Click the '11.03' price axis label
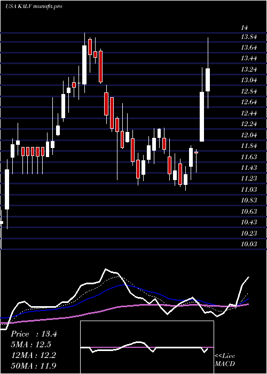This screenshot has width=267, height=374. pos(249,190)
